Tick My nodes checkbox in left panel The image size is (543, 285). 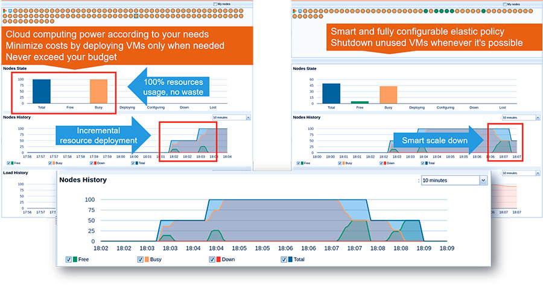click(x=215, y=4)
